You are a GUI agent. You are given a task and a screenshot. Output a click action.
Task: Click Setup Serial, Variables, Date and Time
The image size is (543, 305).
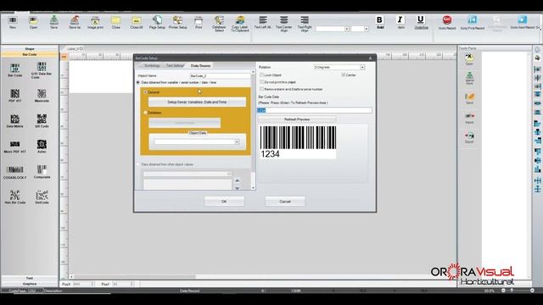pyautogui.click(x=197, y=102)
